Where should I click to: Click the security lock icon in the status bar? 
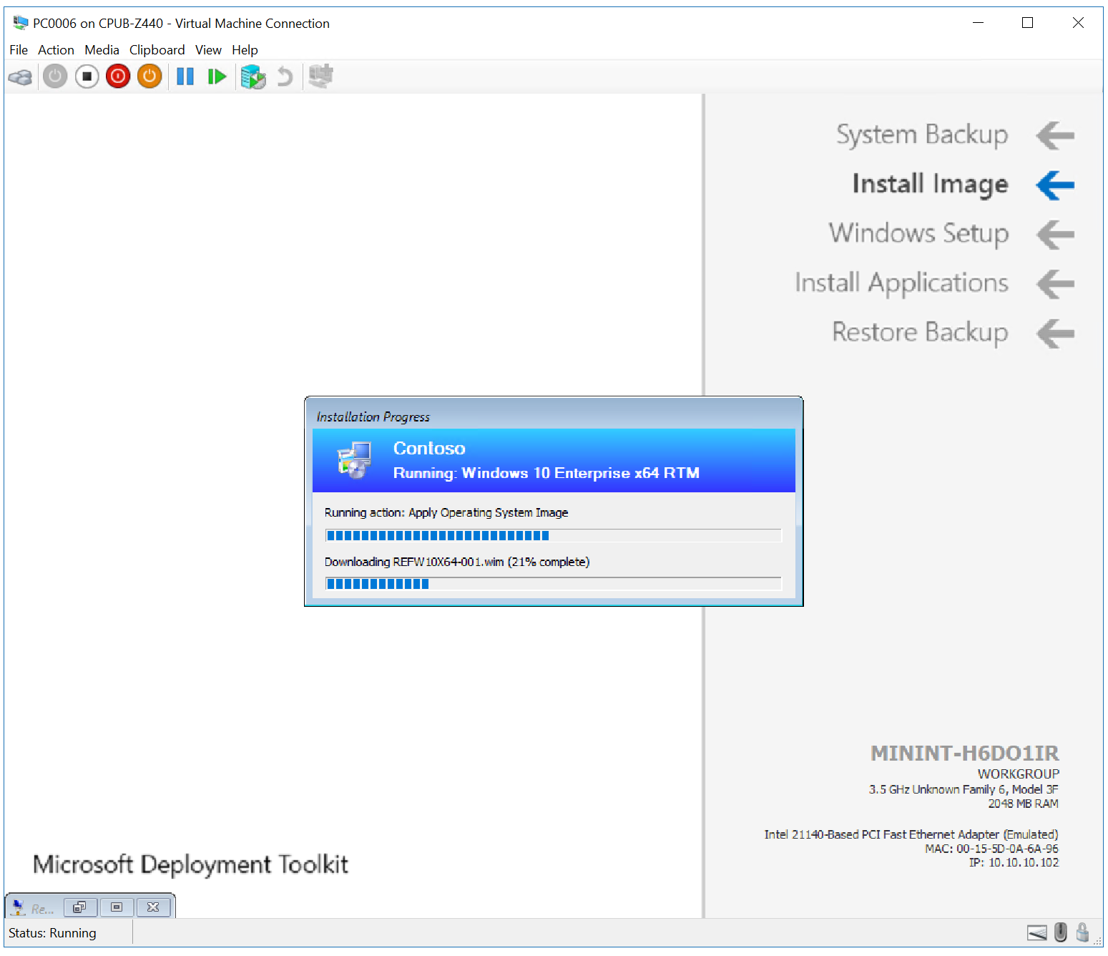pos(1082,932)
